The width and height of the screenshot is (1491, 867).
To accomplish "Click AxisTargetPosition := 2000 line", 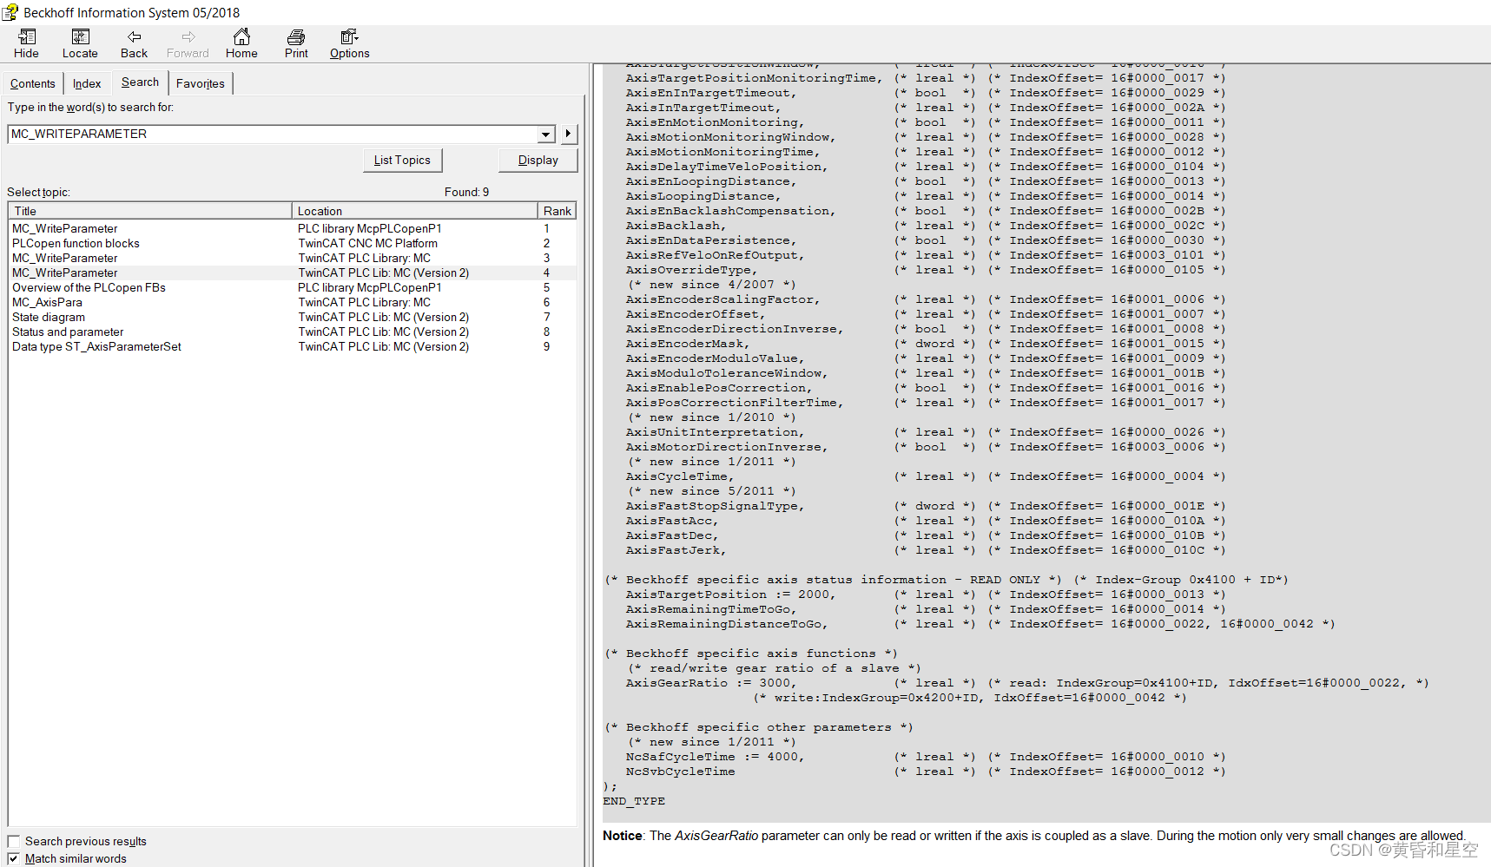I will [x=926, y=594].
